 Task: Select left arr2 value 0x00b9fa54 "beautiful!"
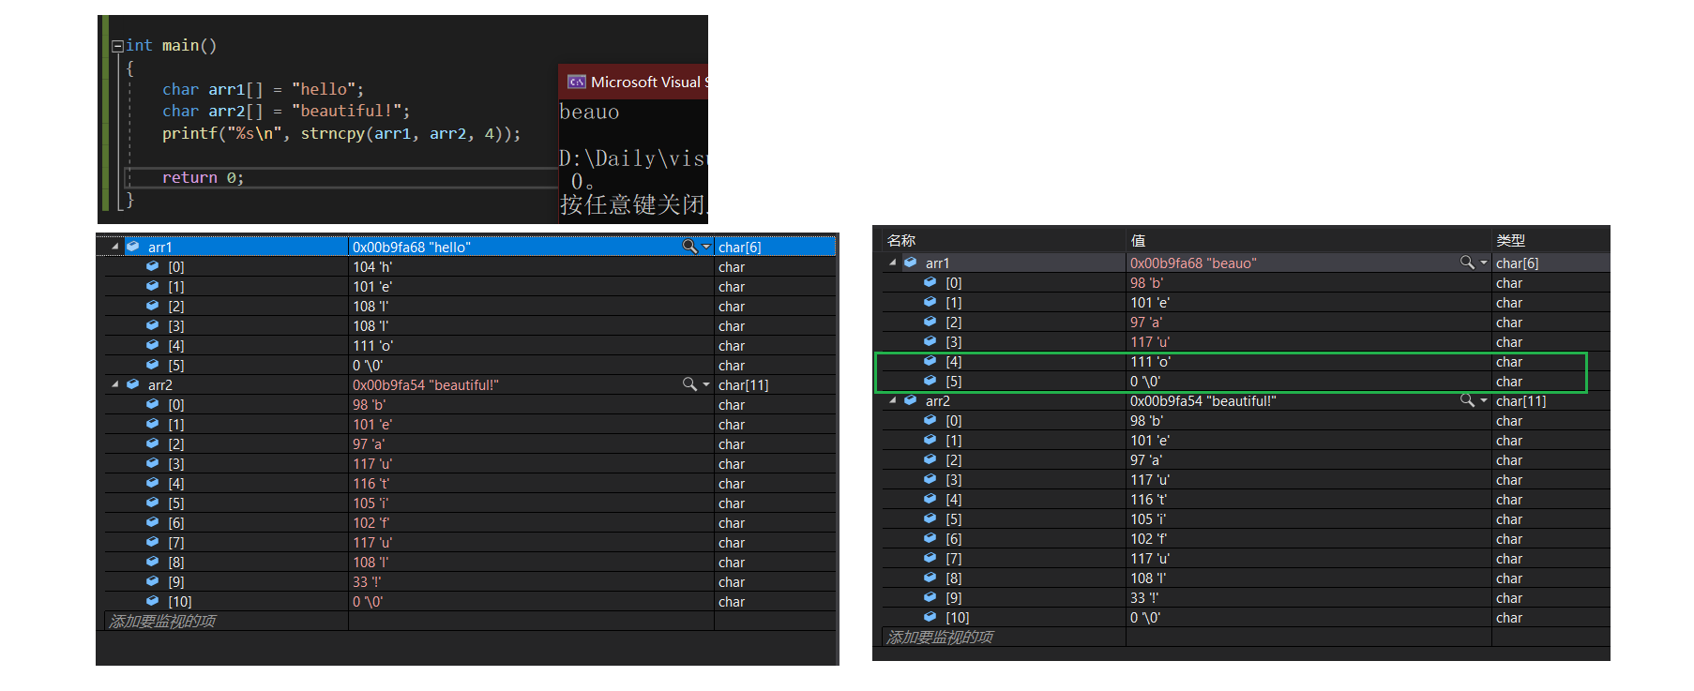click(x=426, y=385)
